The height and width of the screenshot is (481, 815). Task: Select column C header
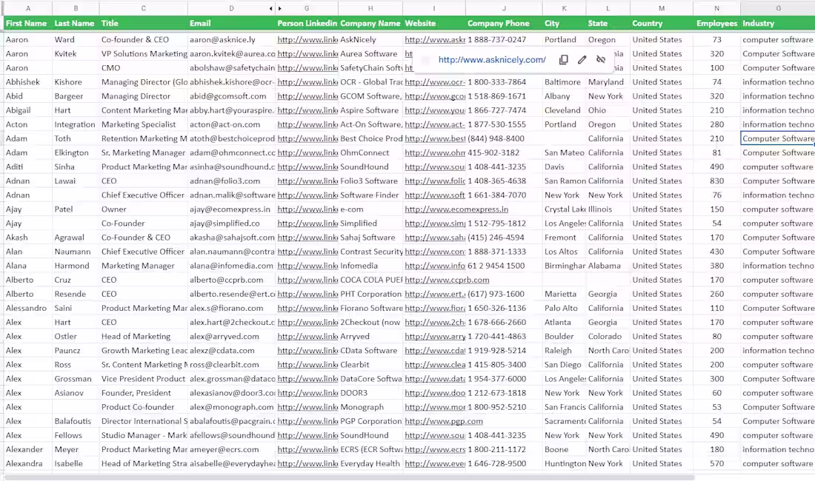(x=144, y=8)
